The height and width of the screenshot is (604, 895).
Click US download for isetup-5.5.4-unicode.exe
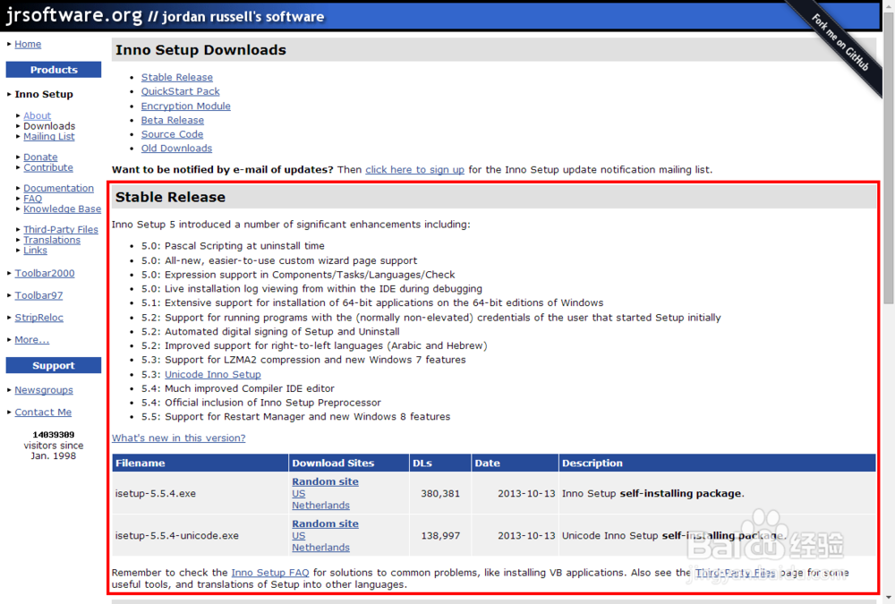click(299, 536)
